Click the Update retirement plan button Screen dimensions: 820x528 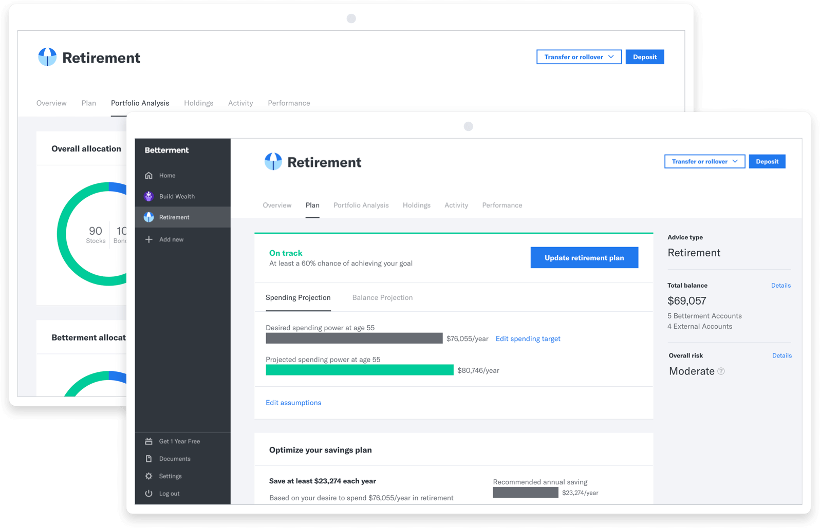[584, 258]
